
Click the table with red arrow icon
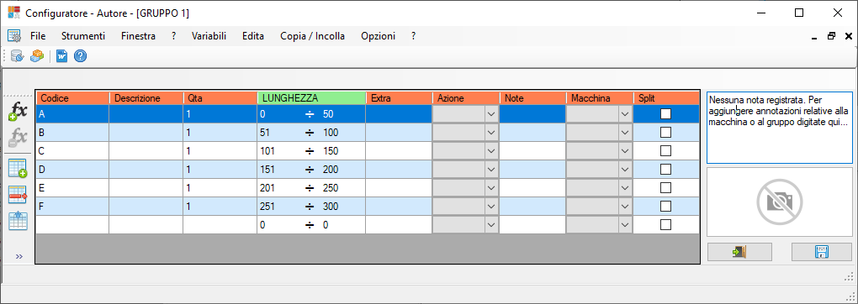pos(18,195)
